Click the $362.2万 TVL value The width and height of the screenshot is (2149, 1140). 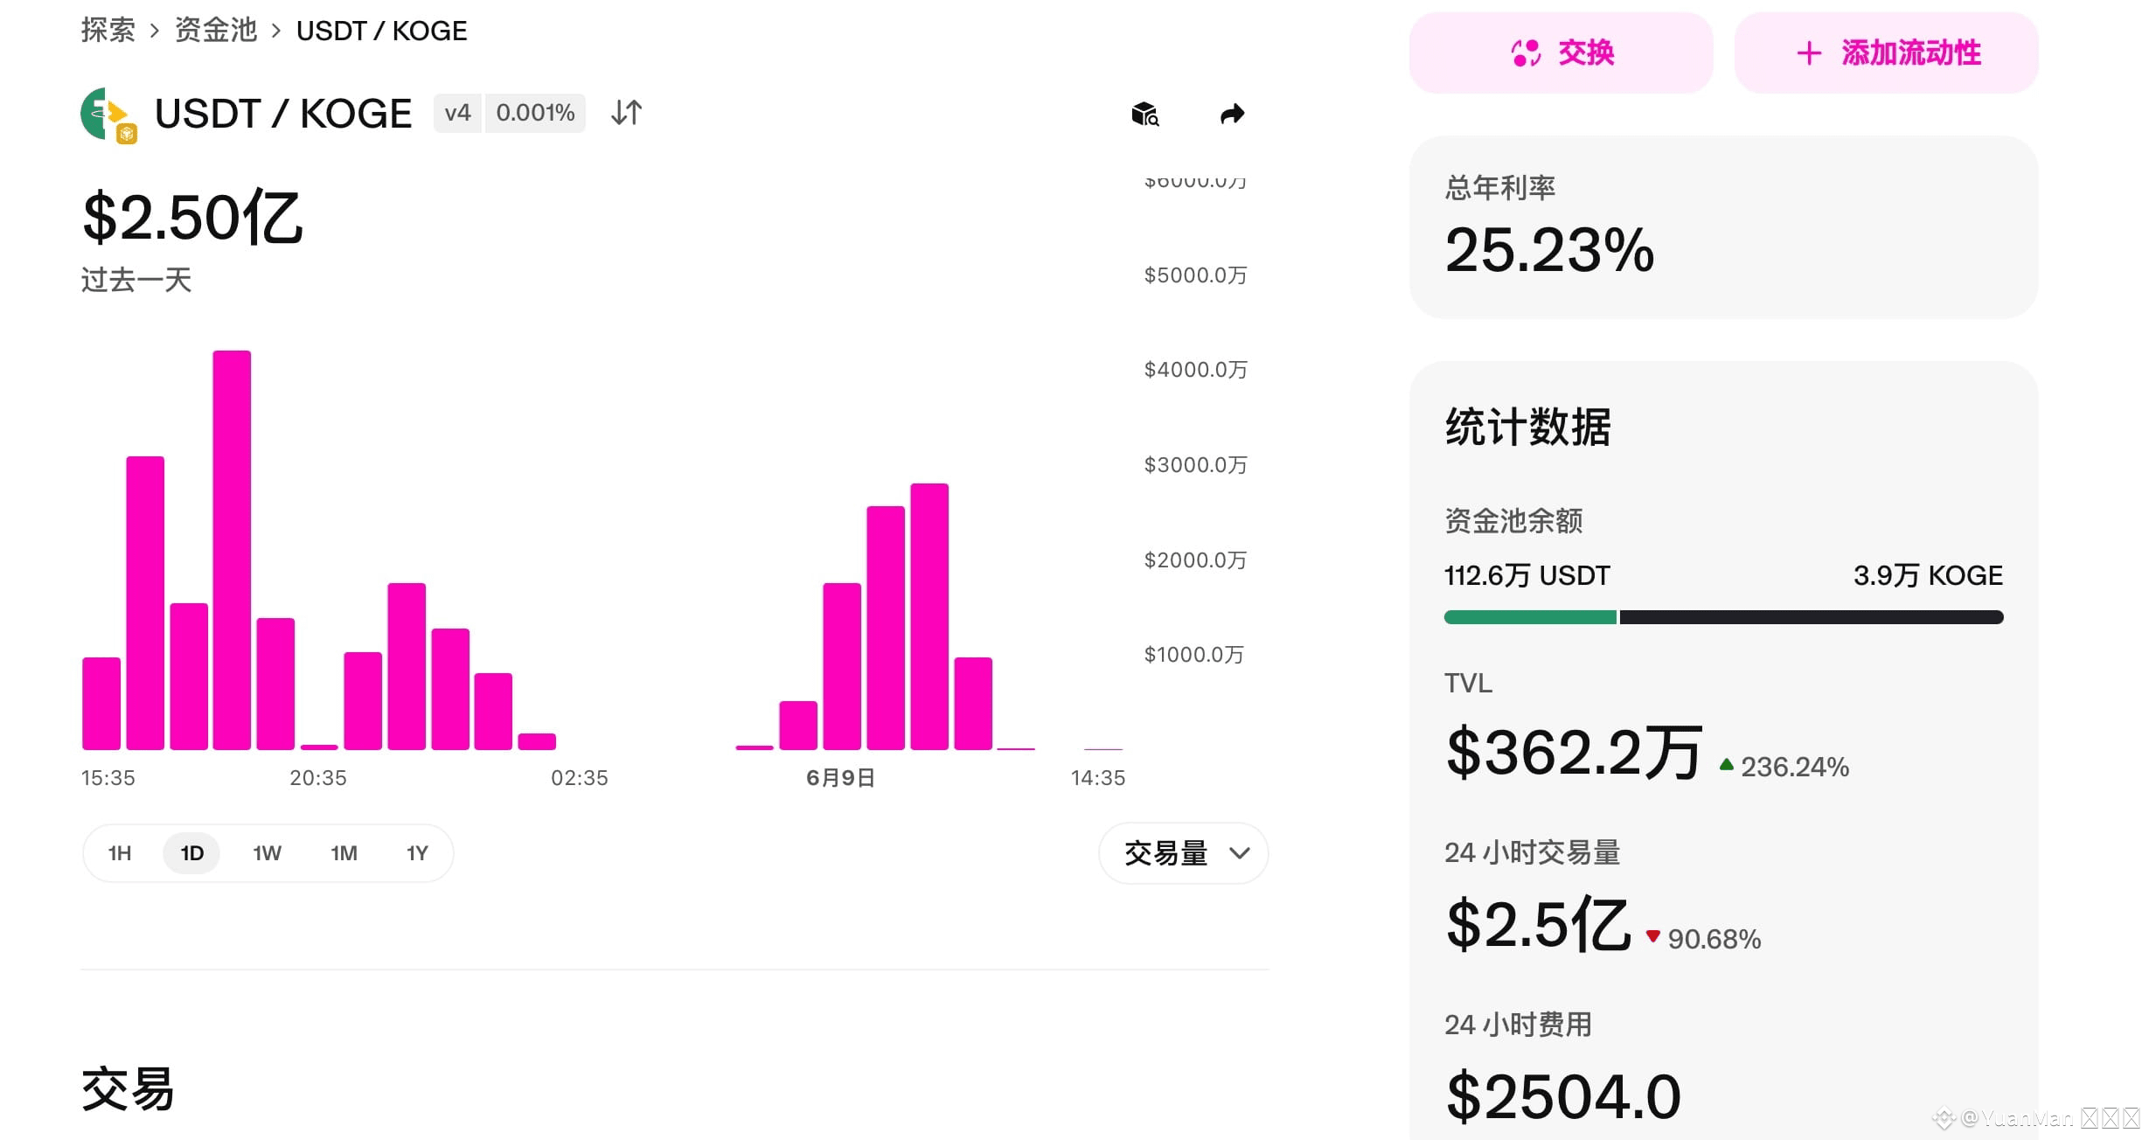1574,752
